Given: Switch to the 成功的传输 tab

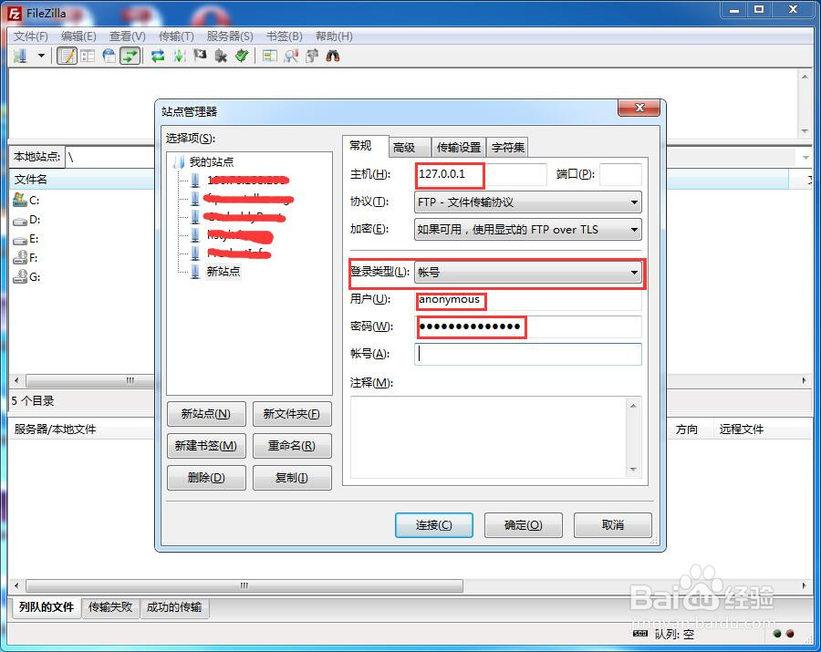Looking at the screenshot, I should (174, 607).
